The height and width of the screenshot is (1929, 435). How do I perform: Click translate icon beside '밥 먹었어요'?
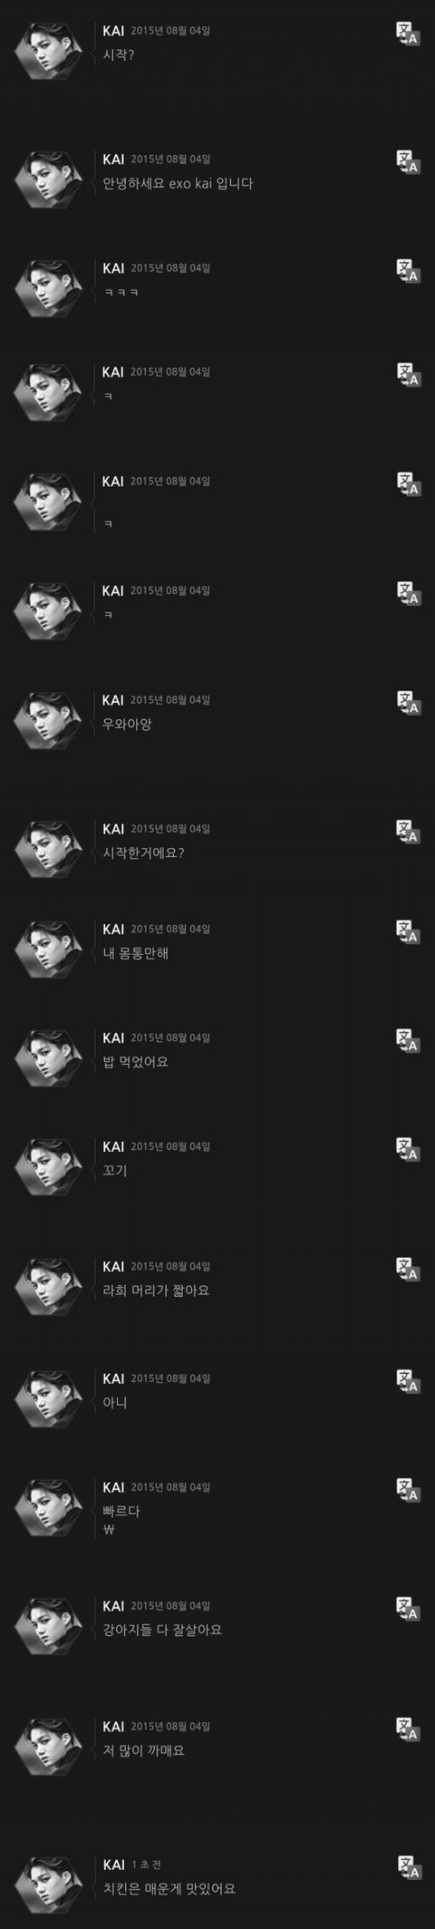(x=409, y=1041)
